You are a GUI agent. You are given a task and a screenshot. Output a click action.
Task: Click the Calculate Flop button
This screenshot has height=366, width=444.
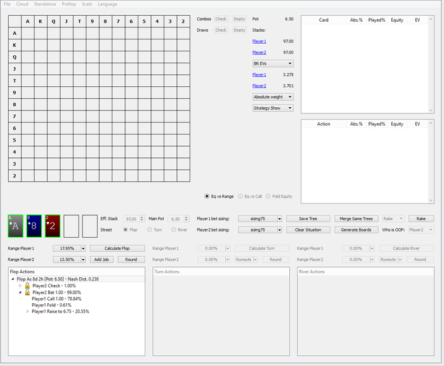(117, 249)
